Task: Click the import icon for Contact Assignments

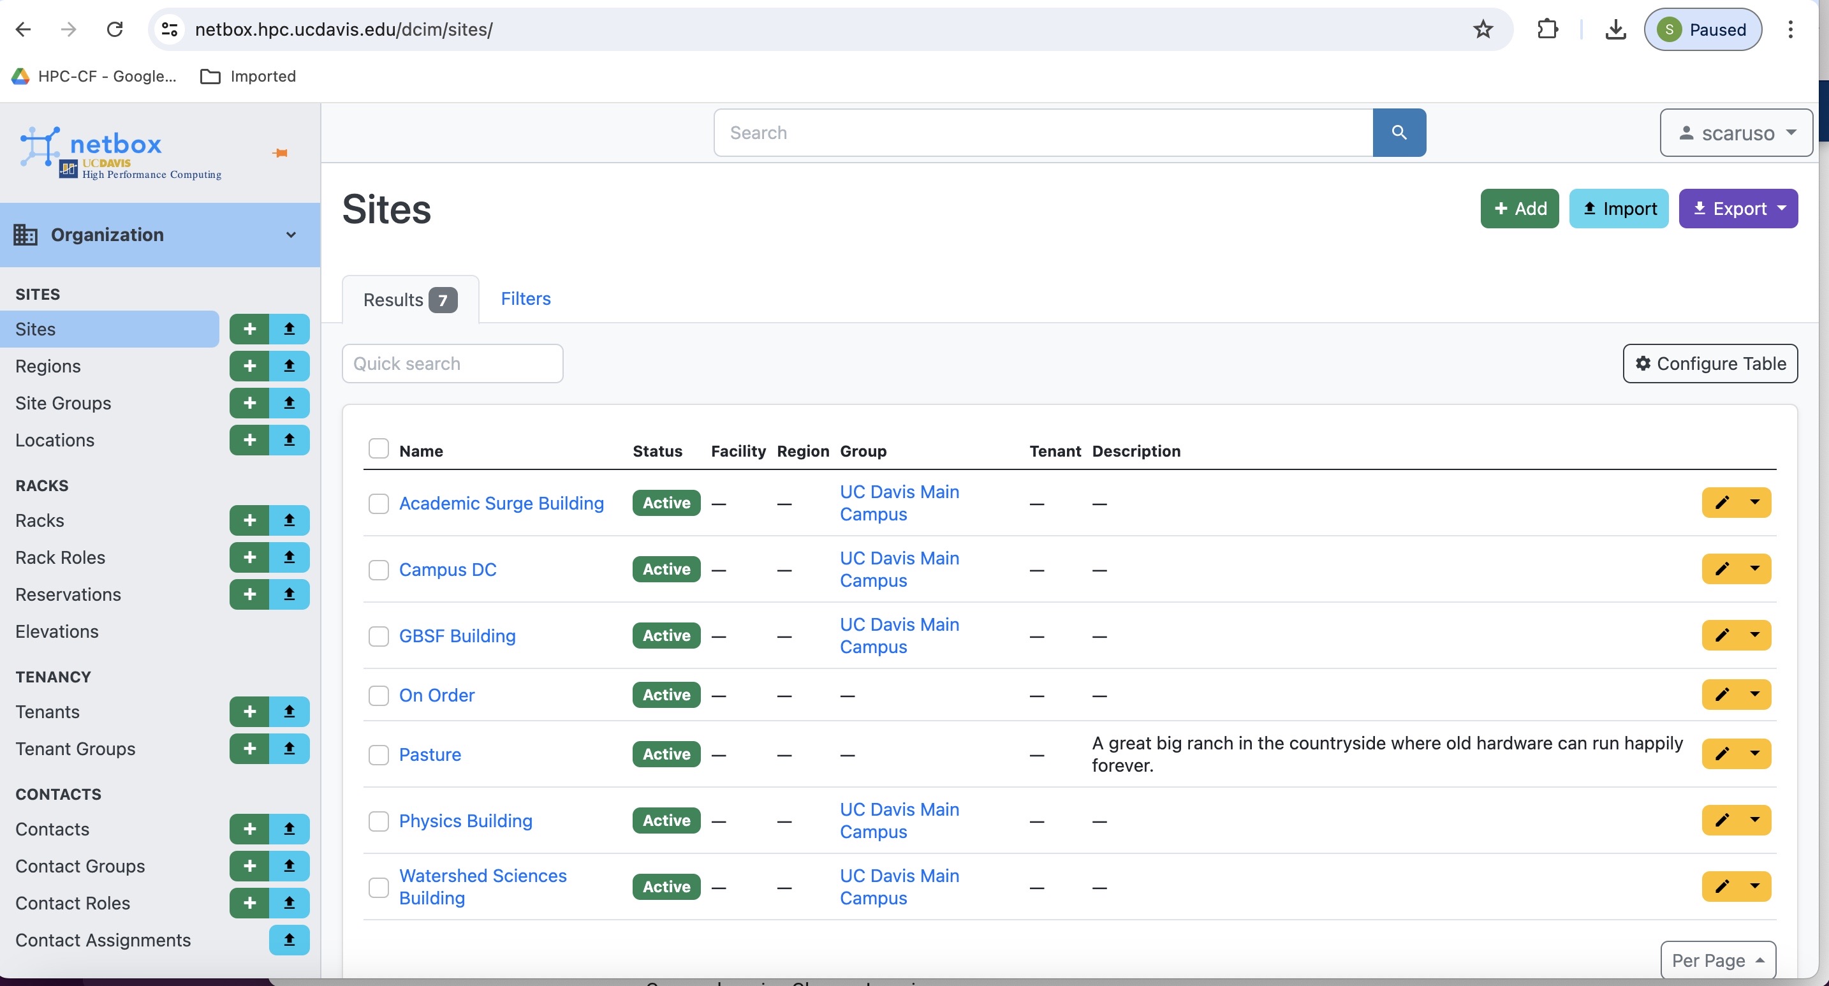Action: [x=289, y=940]
